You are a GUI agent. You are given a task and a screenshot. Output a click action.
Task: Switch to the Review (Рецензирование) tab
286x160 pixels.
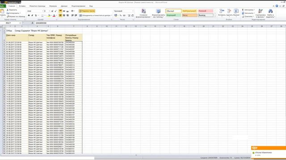coord(78,6)
